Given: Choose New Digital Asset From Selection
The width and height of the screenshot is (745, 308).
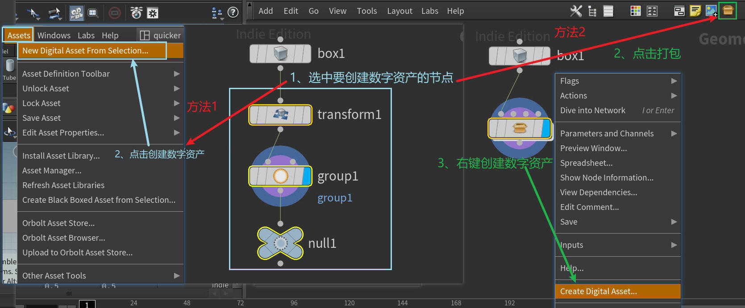Looking at the screenshot, I should point(85,51).
